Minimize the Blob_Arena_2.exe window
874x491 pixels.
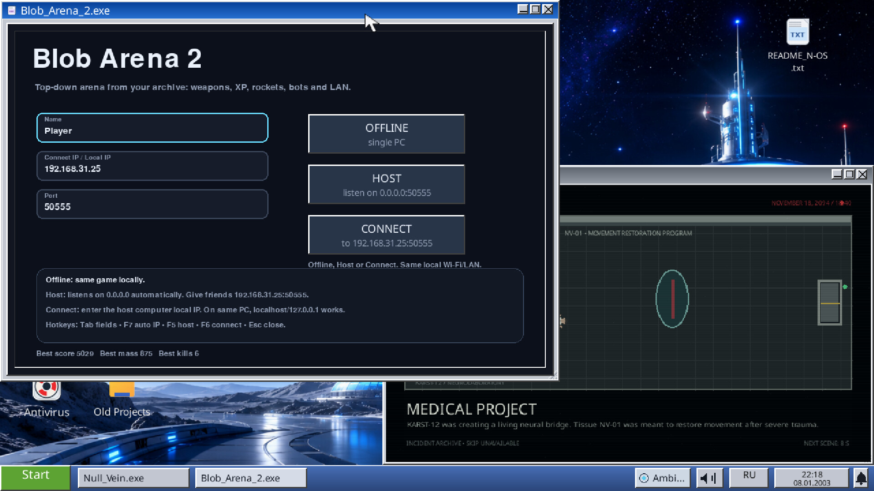click(523, 9)
